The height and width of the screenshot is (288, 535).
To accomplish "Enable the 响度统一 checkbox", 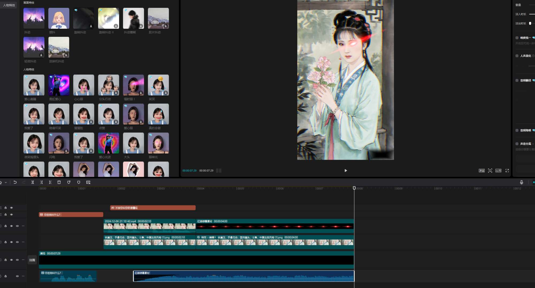I will point(517,38).
